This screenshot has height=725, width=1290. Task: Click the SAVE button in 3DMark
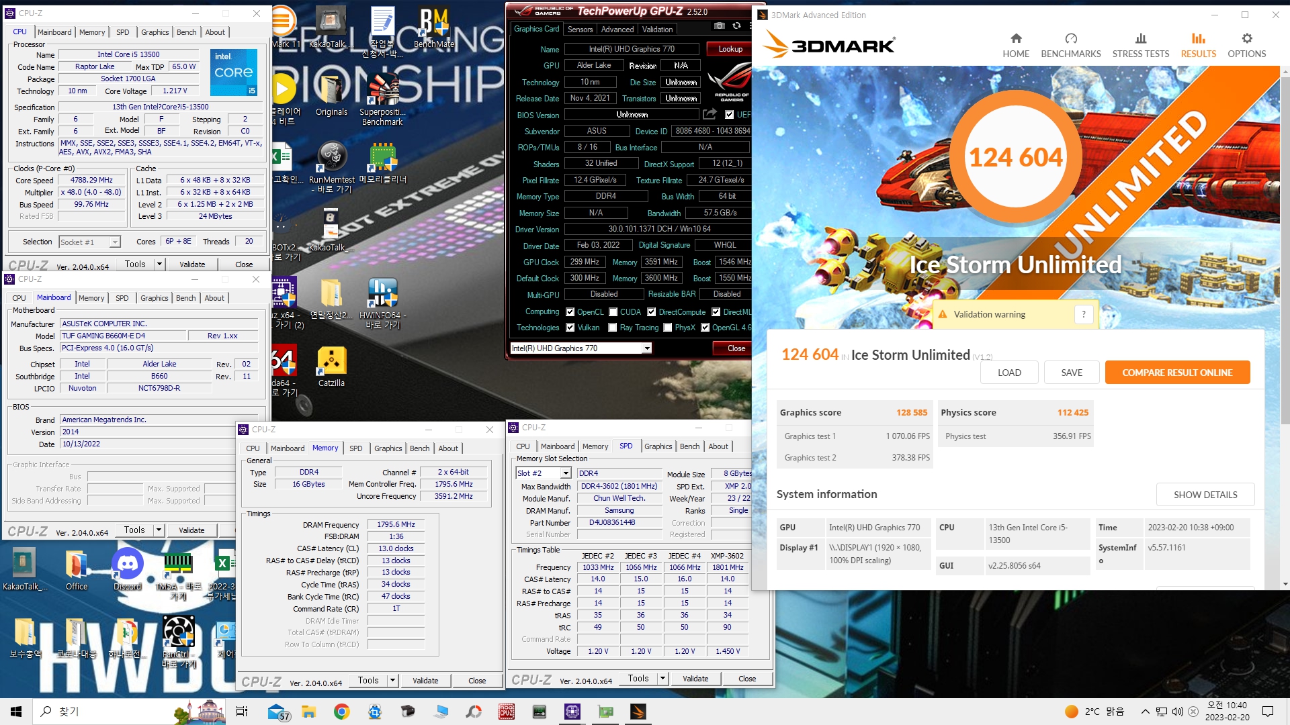pos(1072,373)
